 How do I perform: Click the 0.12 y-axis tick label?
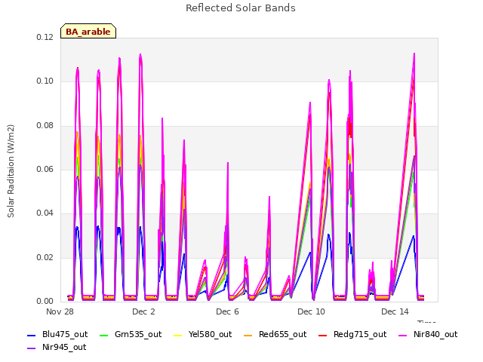tap(45, 37)
